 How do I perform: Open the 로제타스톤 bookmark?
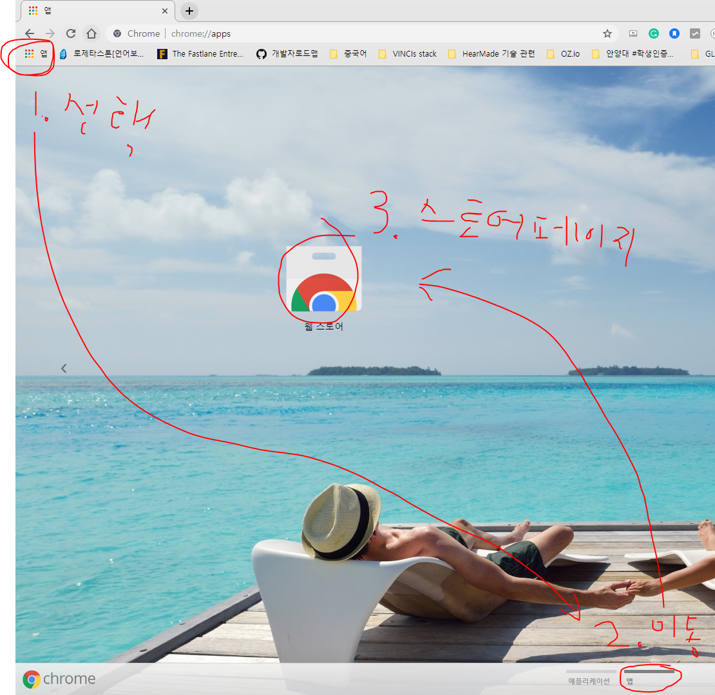tap(101, 54)
